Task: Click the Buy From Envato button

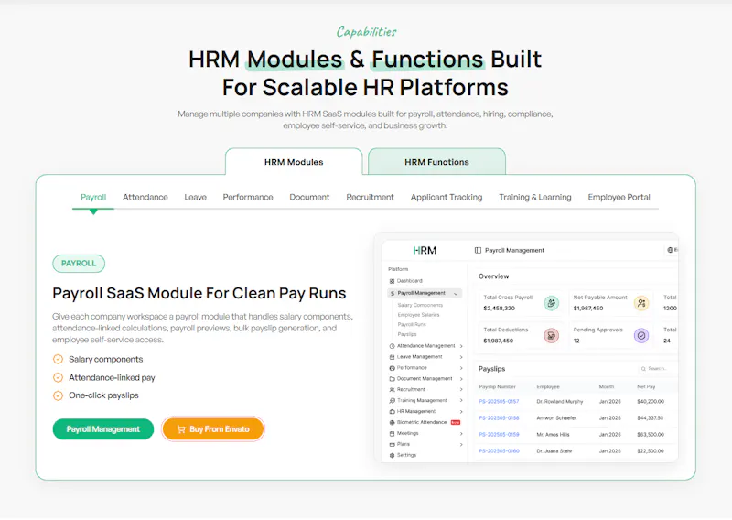Action: [x=213, y=429]
